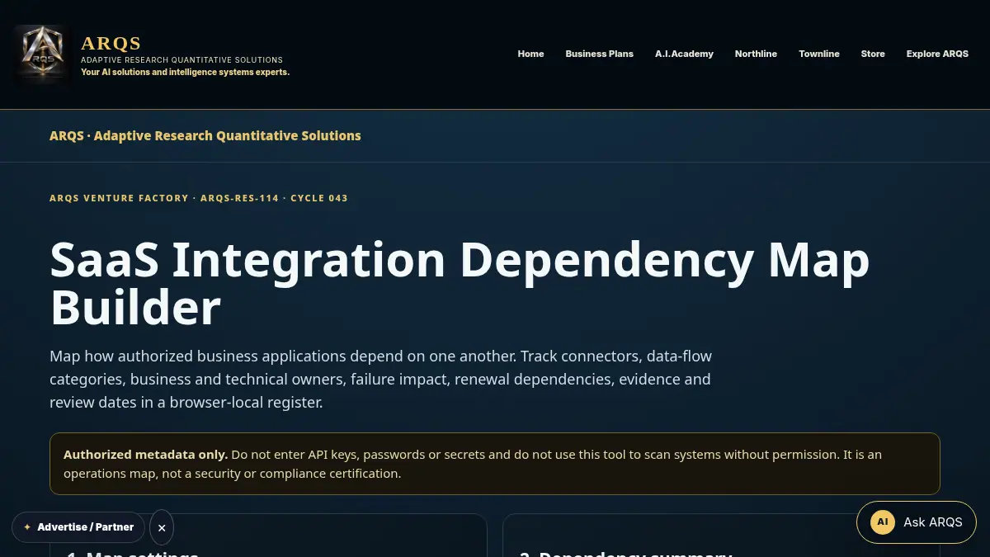Click the AI badge icon in Ask ARQS
The height and width of the screenshot is (557, 990).
(883, 522)
